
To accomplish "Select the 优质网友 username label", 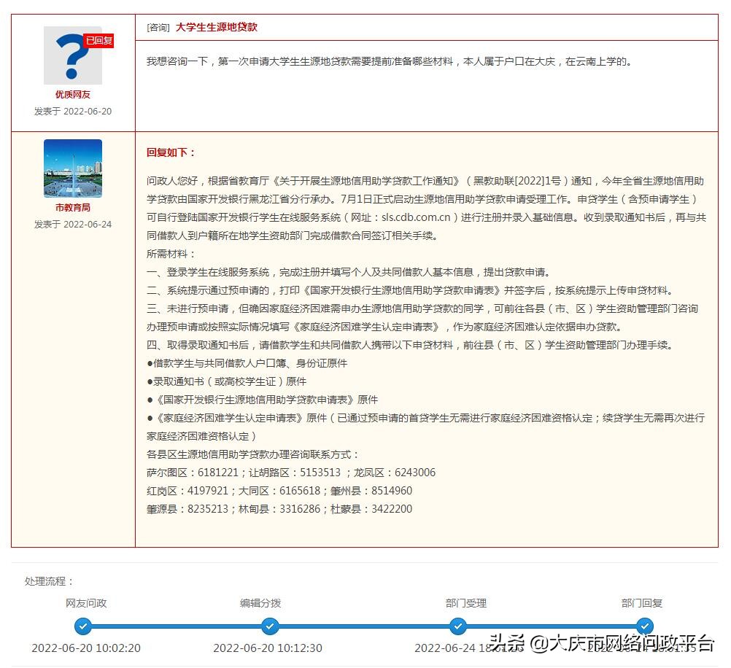I will click(x=72, y=94).
